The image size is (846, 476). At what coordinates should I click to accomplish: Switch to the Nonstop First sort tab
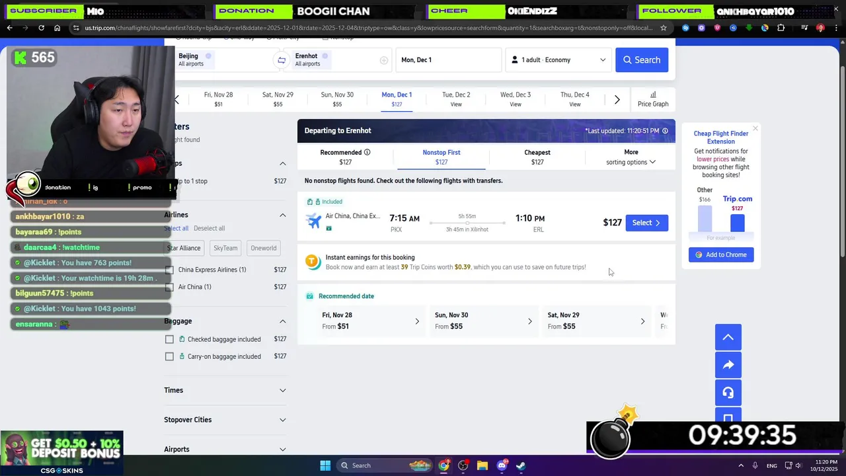[x=442, y=157]
